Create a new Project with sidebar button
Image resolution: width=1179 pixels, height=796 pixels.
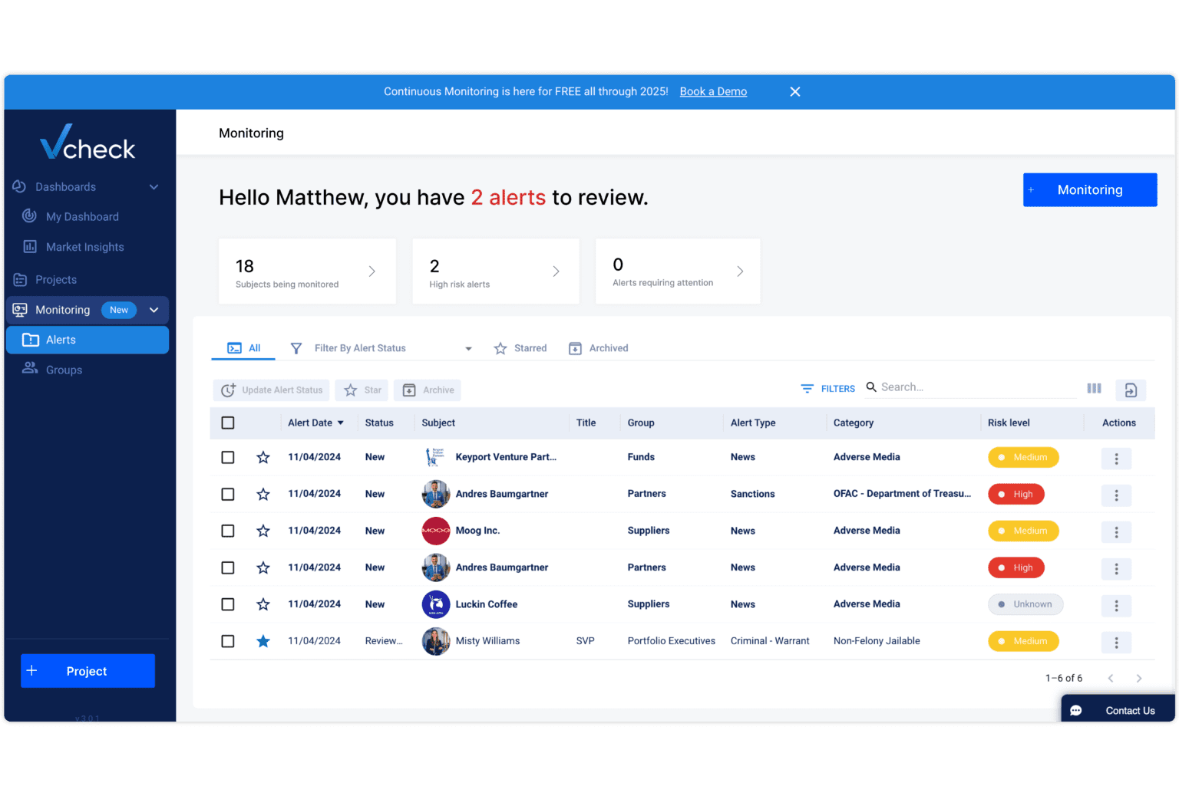click(87, 670)
